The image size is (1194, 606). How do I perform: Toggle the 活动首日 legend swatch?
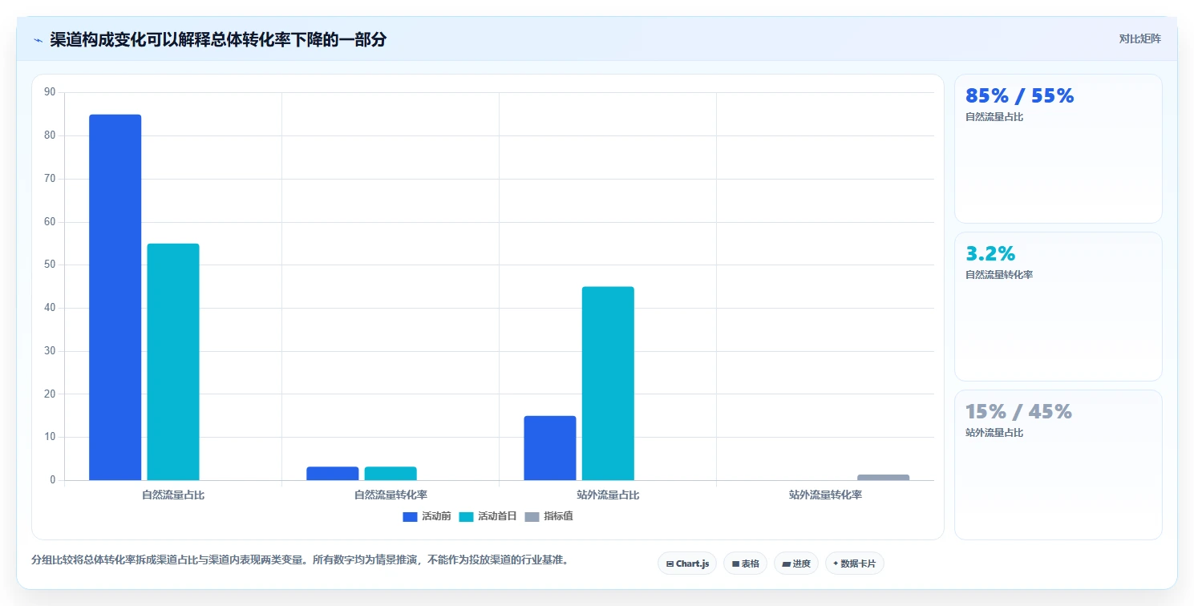(x=467, y=517)
